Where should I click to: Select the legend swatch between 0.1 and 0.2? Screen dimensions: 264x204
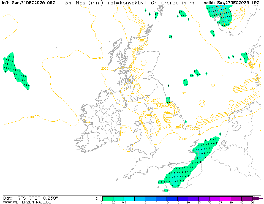coord(108,198)
